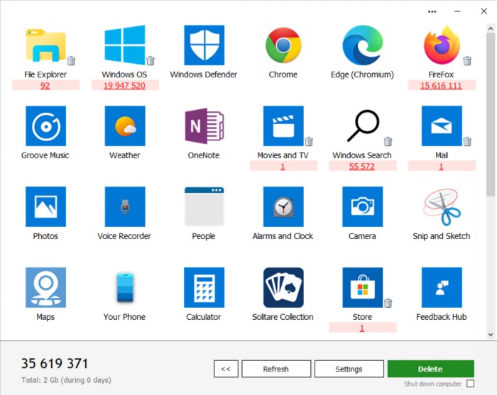Screen dimensions: 497x395
Task: Select the Maps app icon
Action: [x=45, y=287]
